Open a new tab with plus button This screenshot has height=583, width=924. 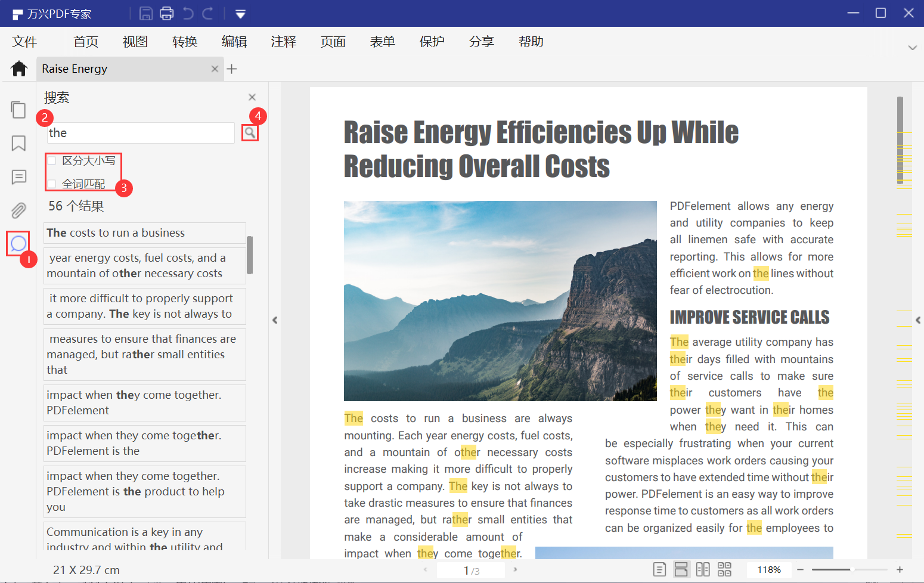(232, 69)
